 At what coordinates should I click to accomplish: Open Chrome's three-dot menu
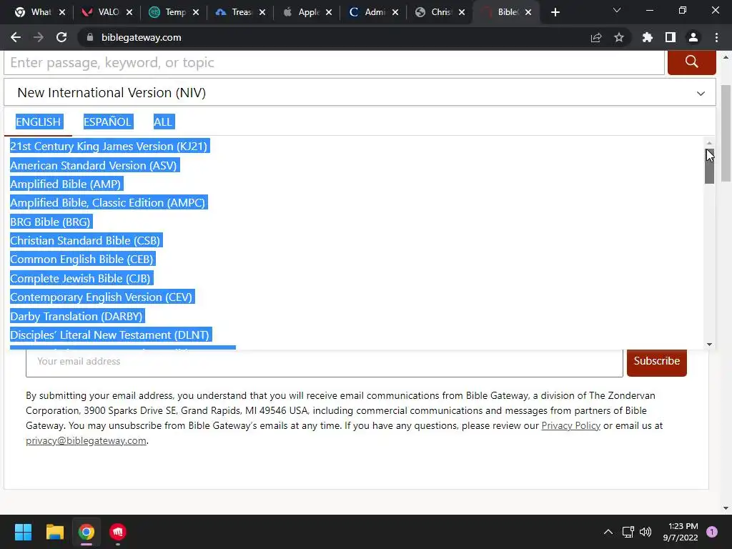(716, 37)
